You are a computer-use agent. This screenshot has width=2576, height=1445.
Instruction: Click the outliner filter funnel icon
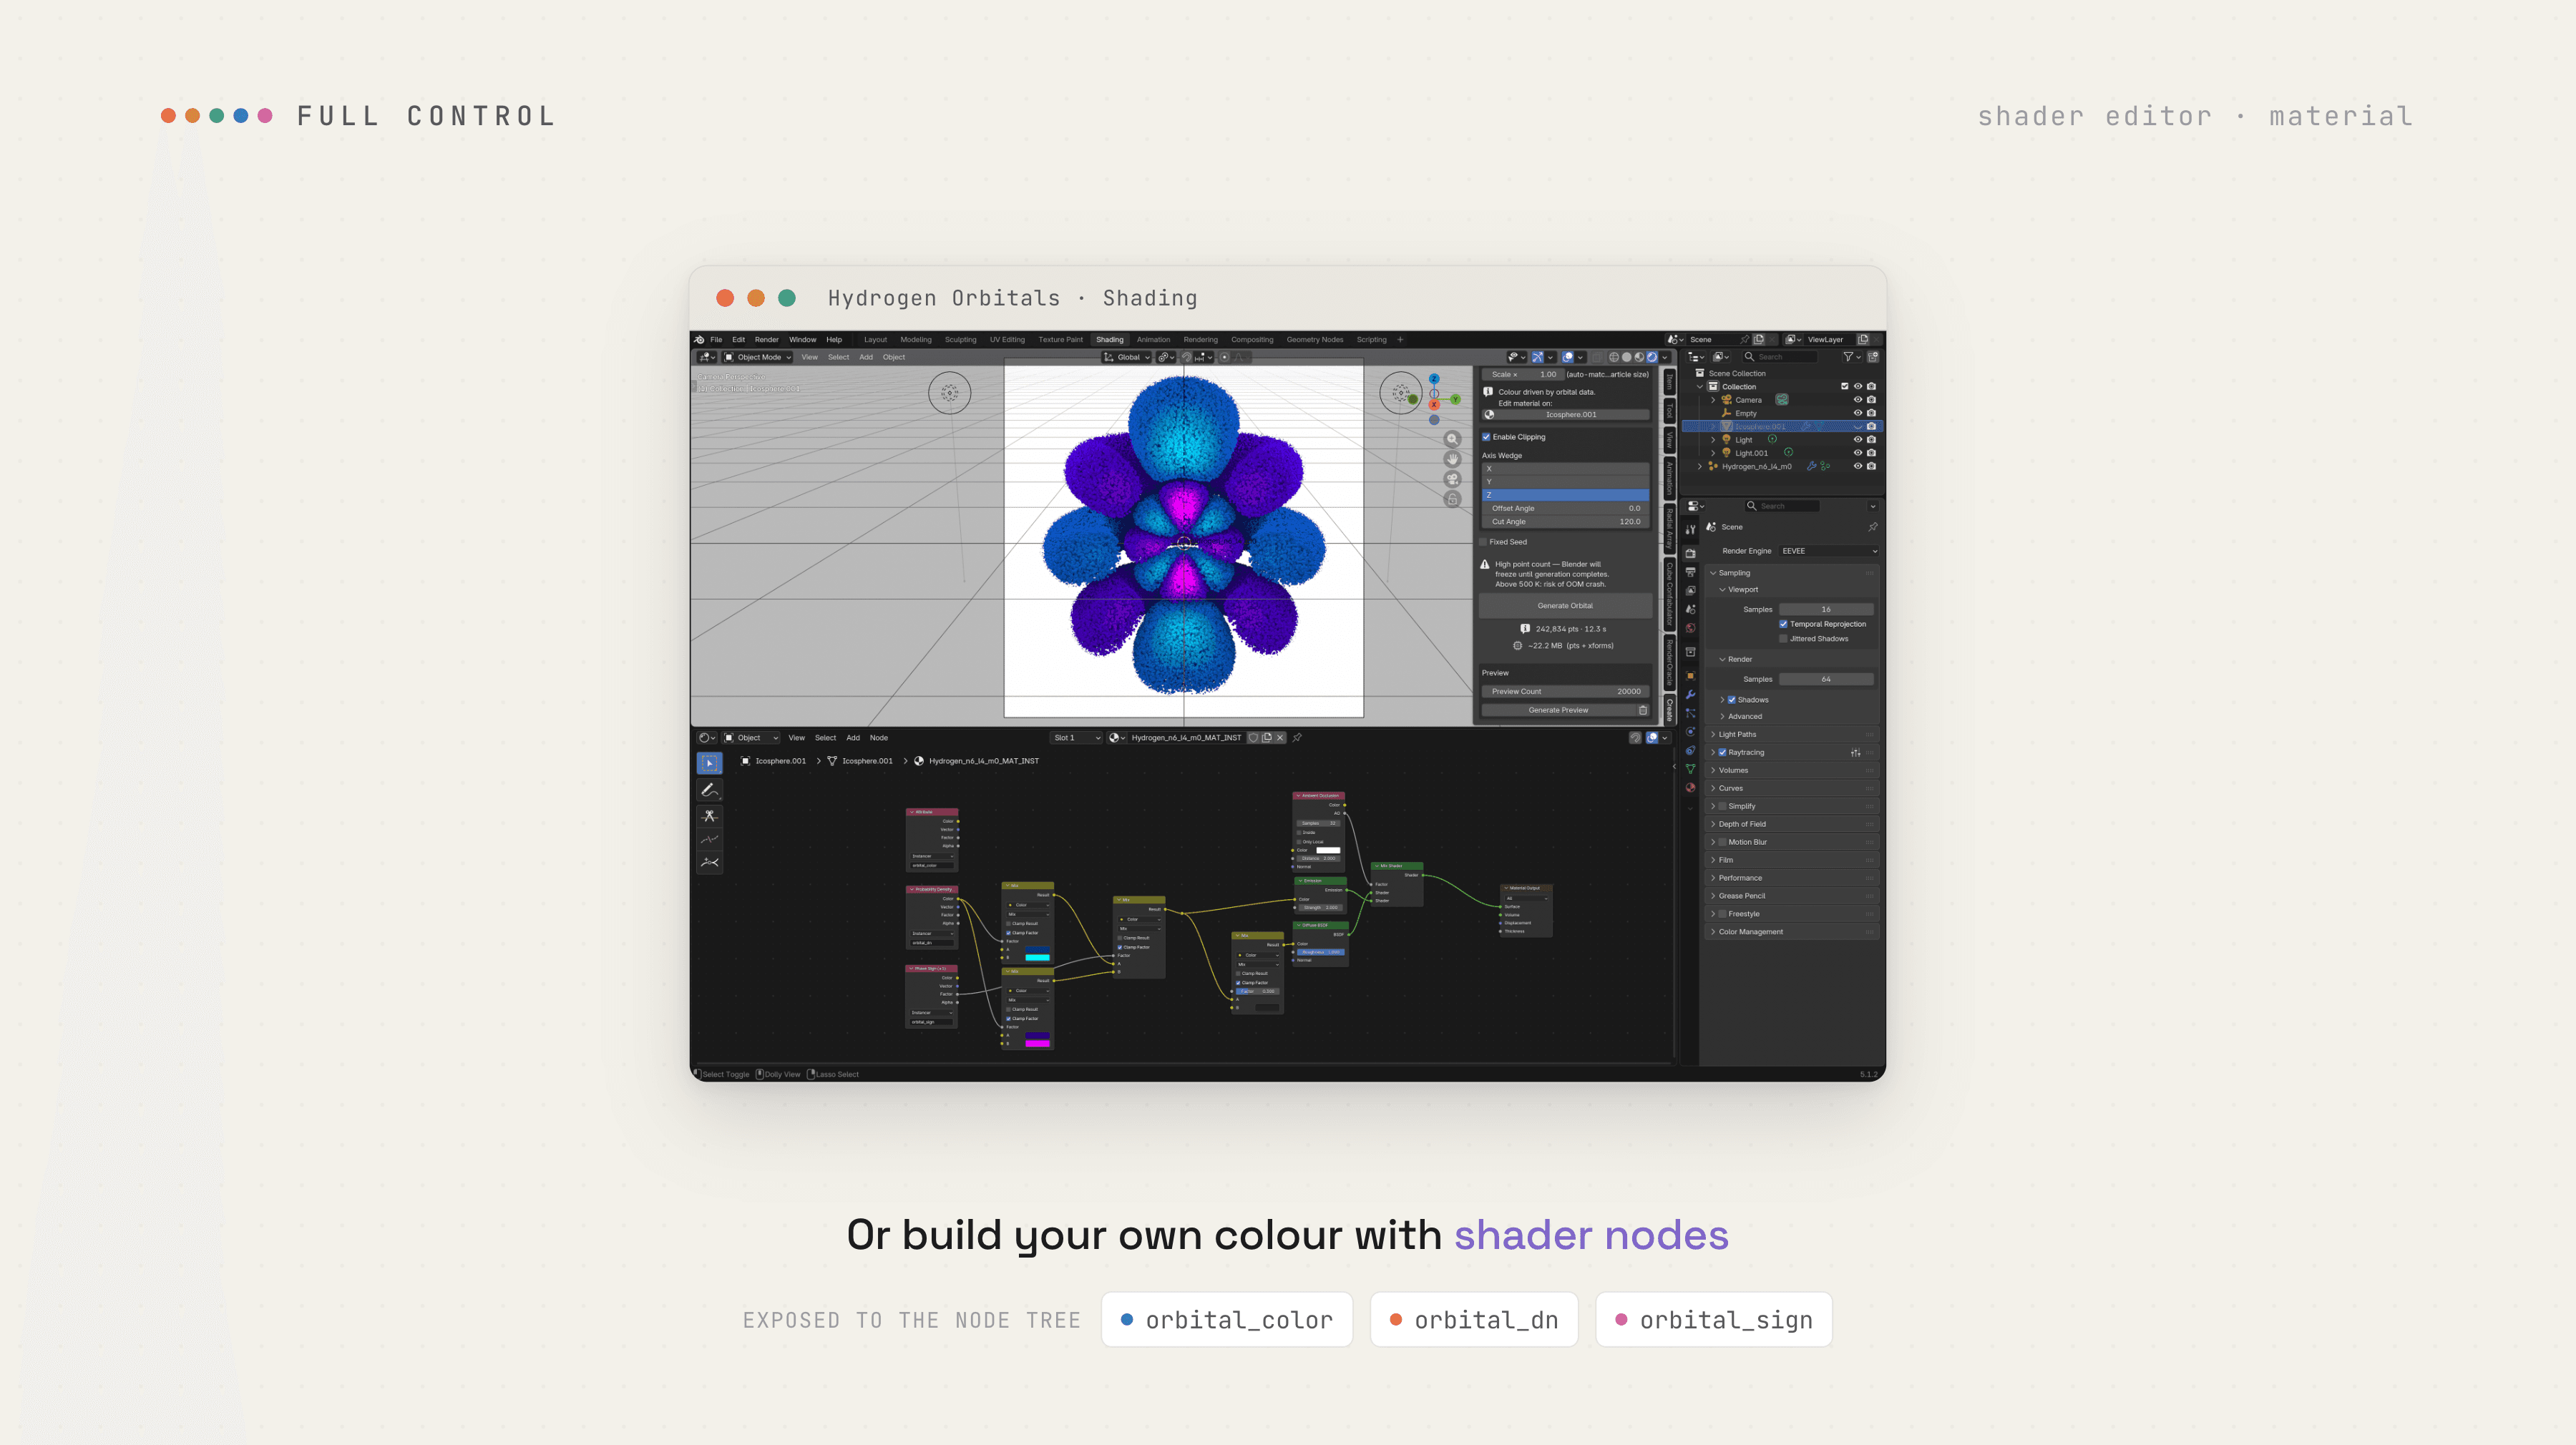coord(1848,357)
